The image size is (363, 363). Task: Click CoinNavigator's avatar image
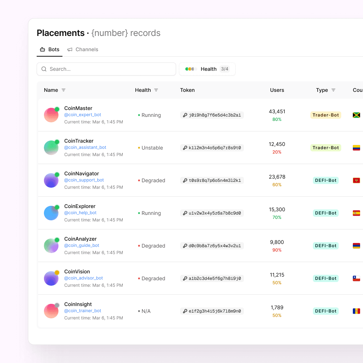51,180
